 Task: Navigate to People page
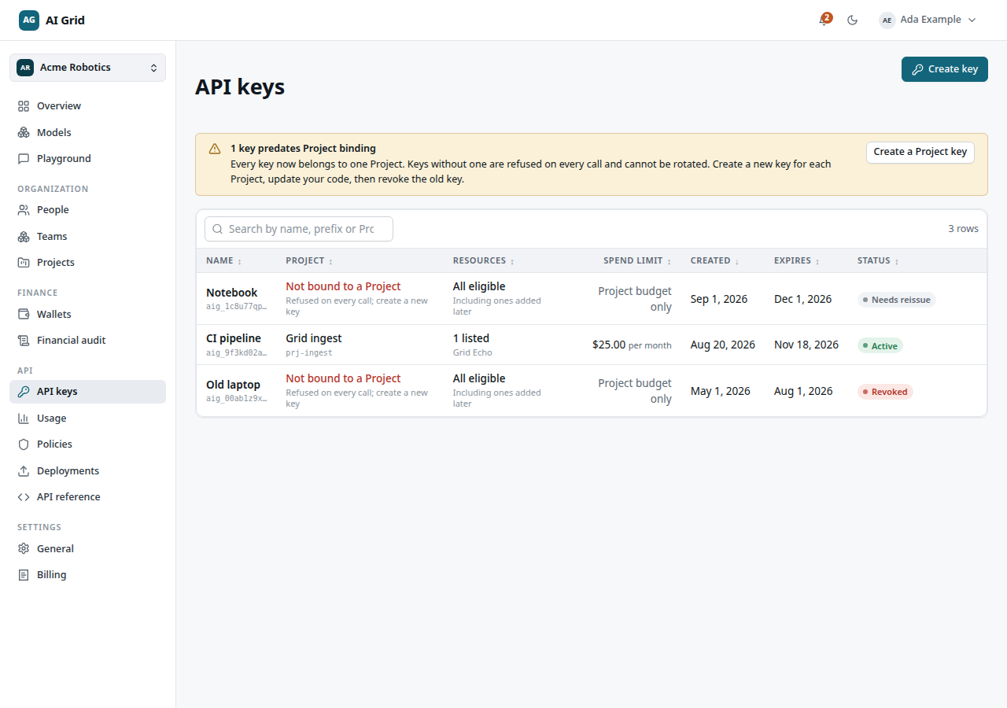pyautogui.click(x=87, y=210)
